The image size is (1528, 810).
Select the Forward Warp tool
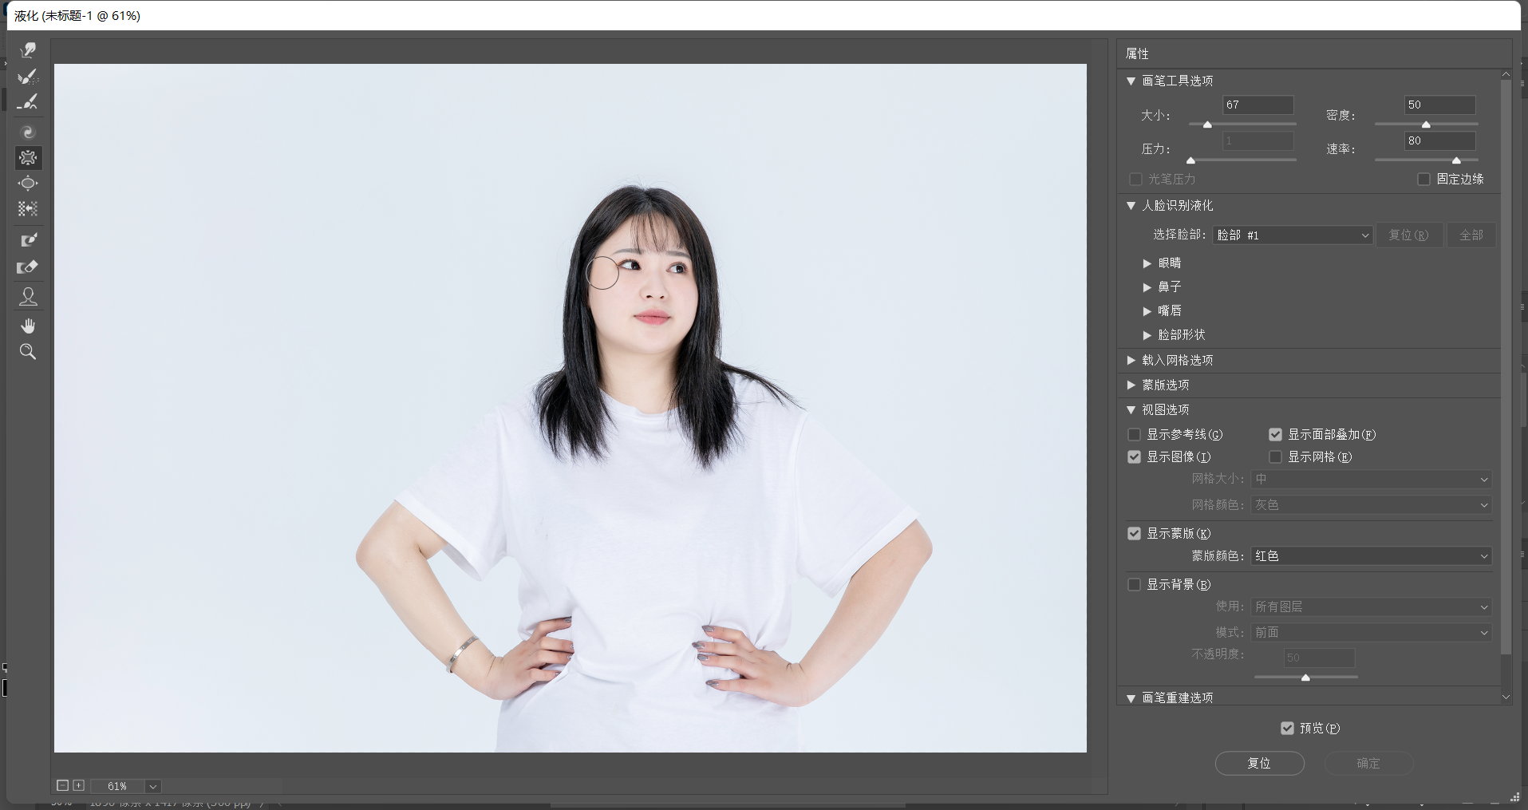pyautogui.click(x=28, y=50)
